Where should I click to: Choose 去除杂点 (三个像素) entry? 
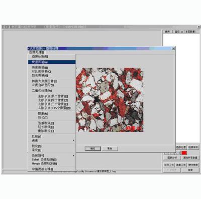pyautogui.click(x=52, y=104)
